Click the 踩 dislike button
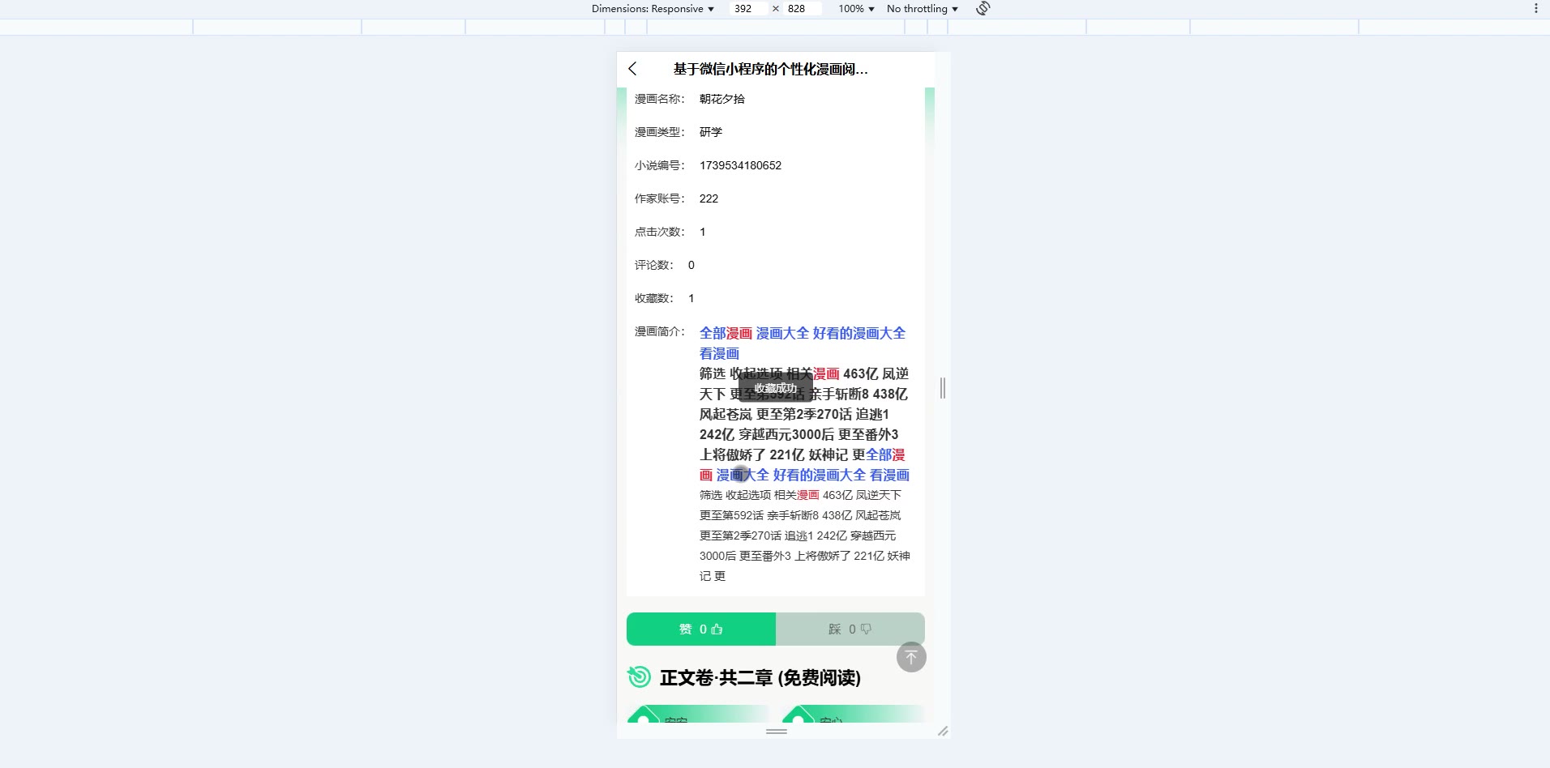1550x768 pixels. (850, 629)
